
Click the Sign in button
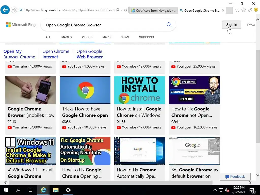[x=232, y=25]
